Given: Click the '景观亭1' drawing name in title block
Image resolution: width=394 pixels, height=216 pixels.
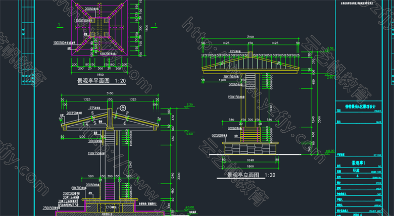Looking at the screenshot, I should (x=358, y=163).
